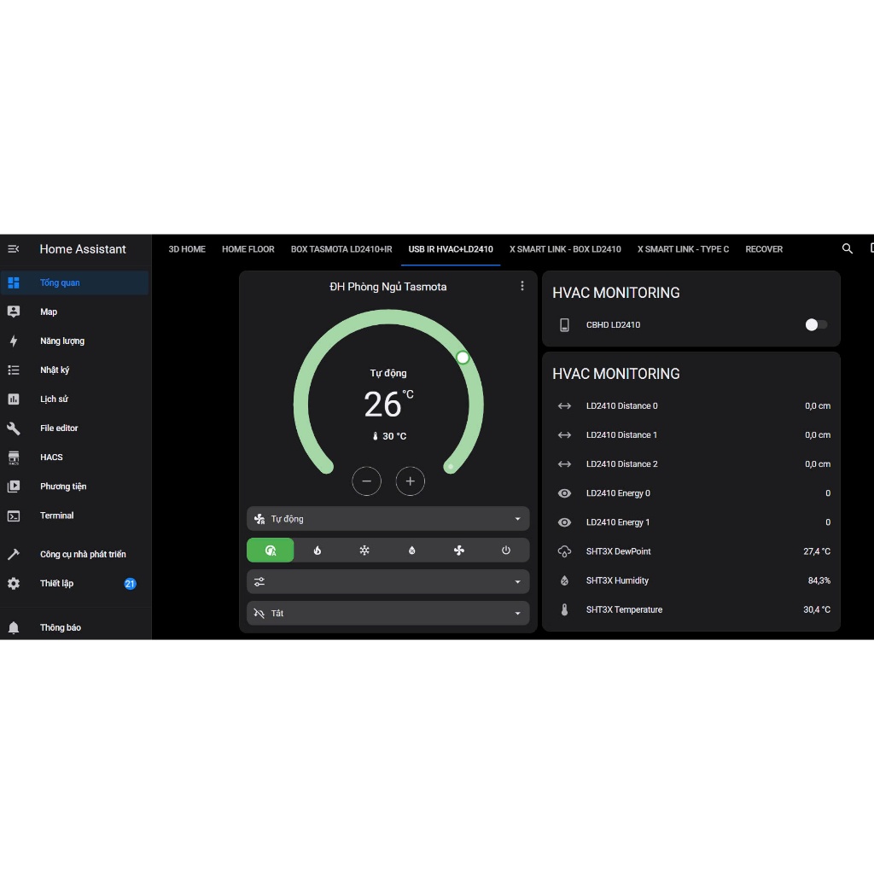Image resolution: width=874 pixels, height=874 pixels.
Task: Select the dry mode water drop icon
Action: pos(411,551)
